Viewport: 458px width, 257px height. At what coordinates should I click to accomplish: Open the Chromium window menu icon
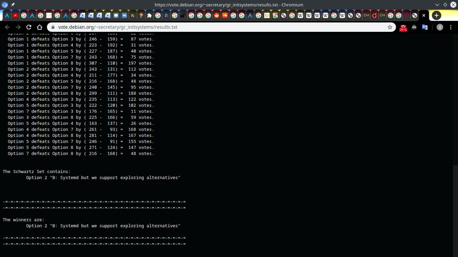coord(5,5)
